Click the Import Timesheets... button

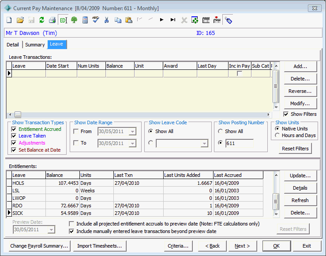(100, 246)
